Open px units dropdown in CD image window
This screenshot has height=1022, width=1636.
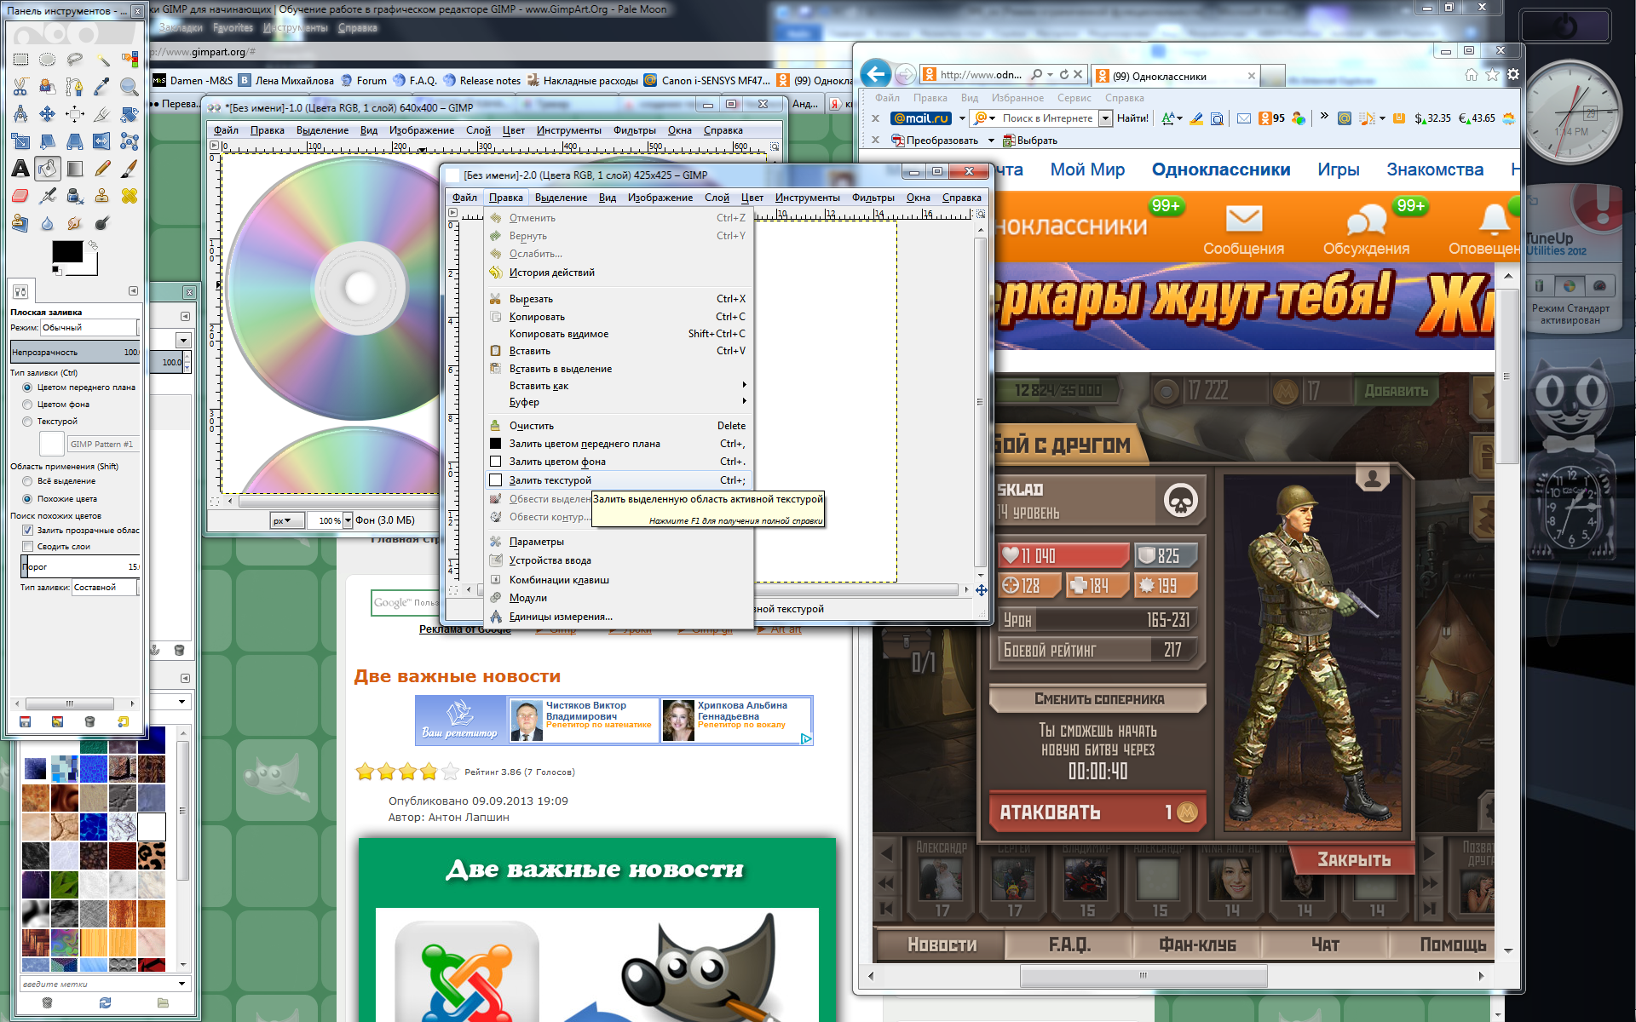coord(287,520)
